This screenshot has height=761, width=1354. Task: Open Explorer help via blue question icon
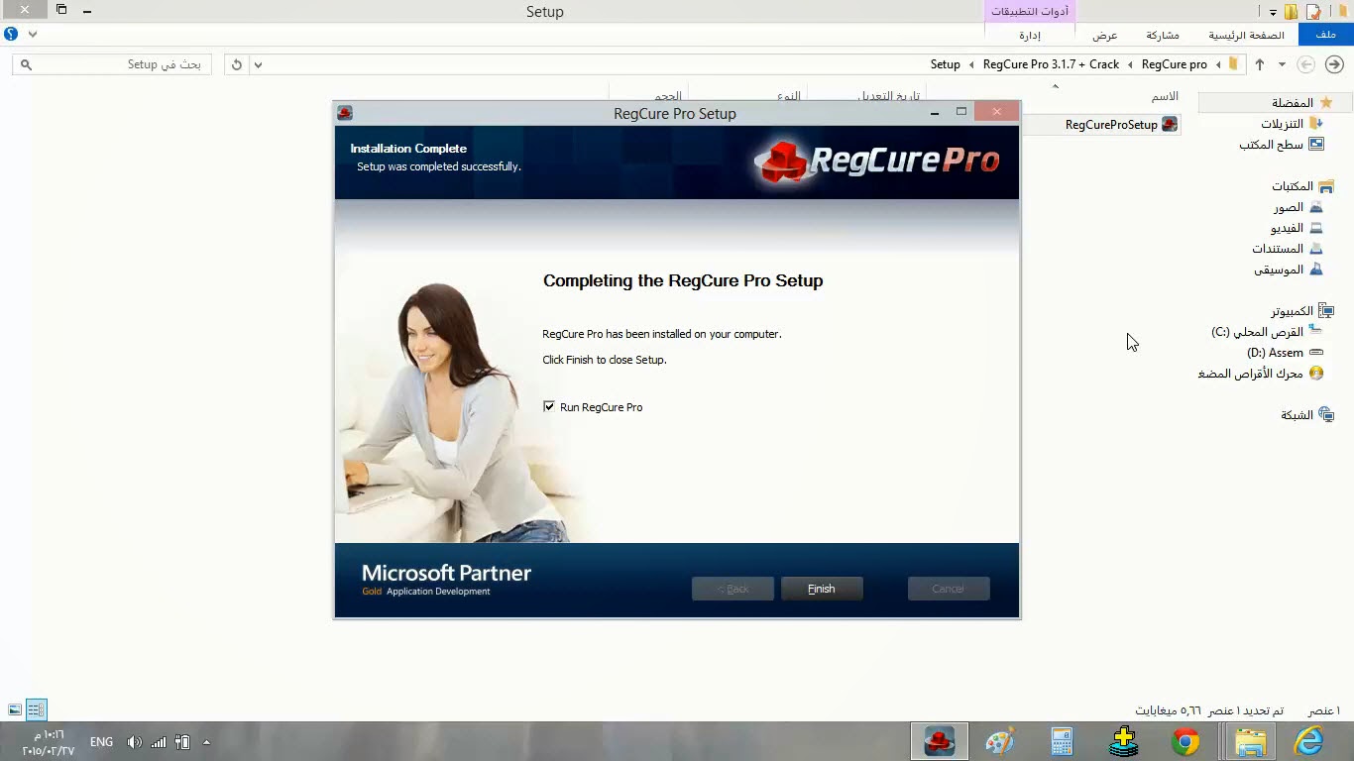click(11, 34)
